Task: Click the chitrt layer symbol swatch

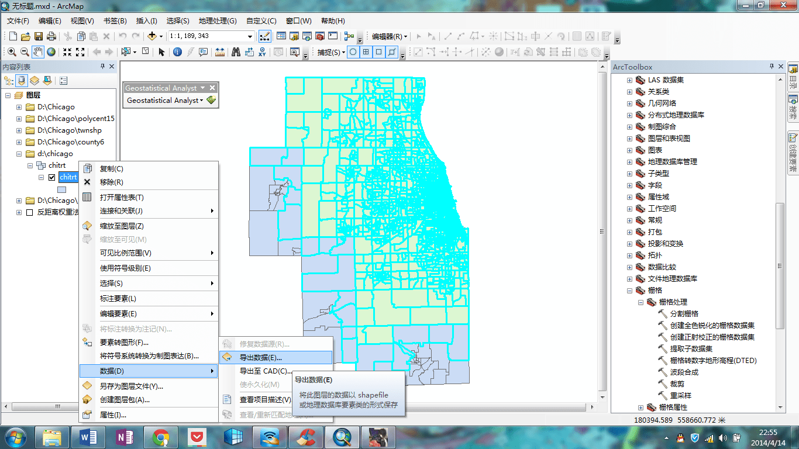Action: (61, 189)
